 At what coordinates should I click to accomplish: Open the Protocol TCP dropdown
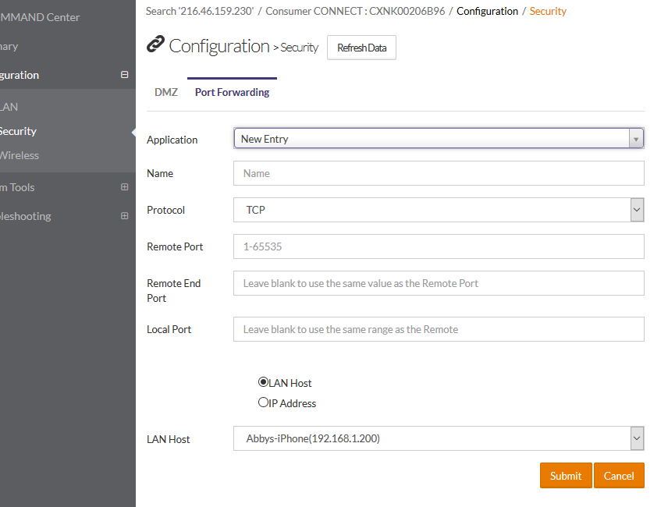(439, 210)
